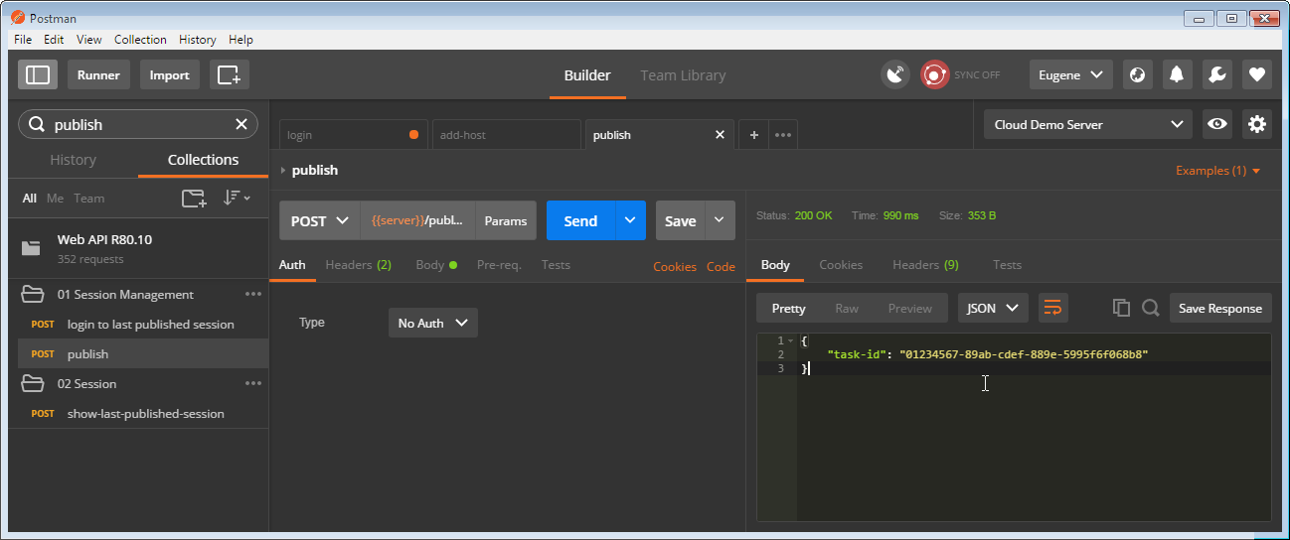
Task: Open the JSON format dropdown
Action: [x=993, y=308]
